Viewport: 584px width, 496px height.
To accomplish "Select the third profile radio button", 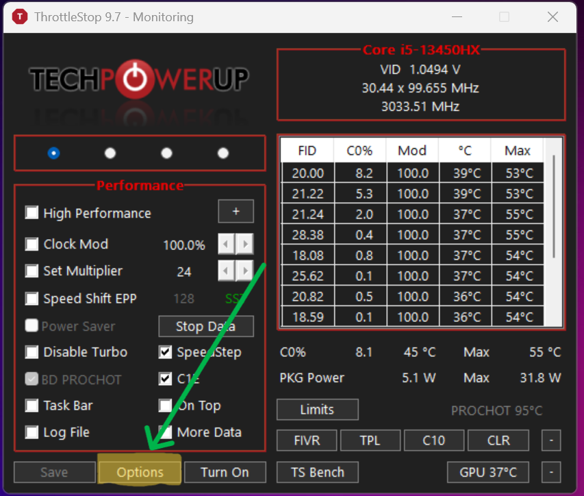I will (166, 153).
